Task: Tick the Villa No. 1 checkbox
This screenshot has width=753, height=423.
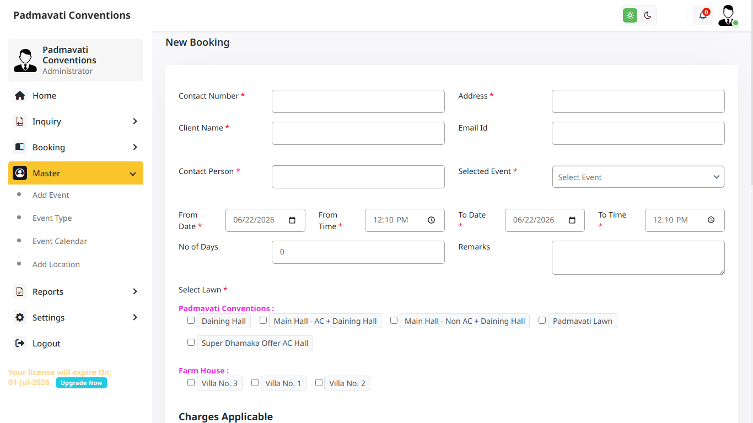Action: (255, 382)
